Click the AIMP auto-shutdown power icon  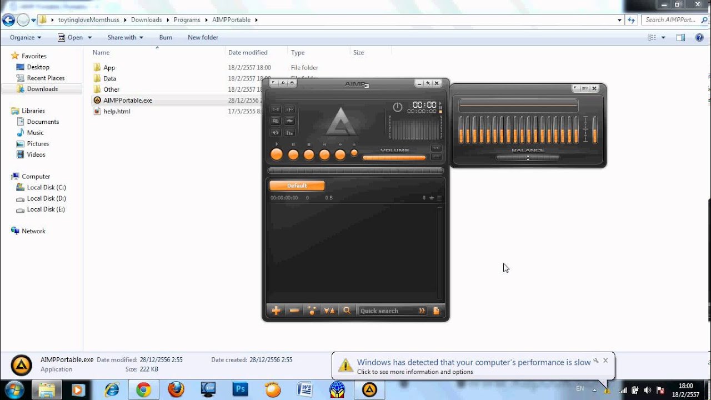[397, 107]
